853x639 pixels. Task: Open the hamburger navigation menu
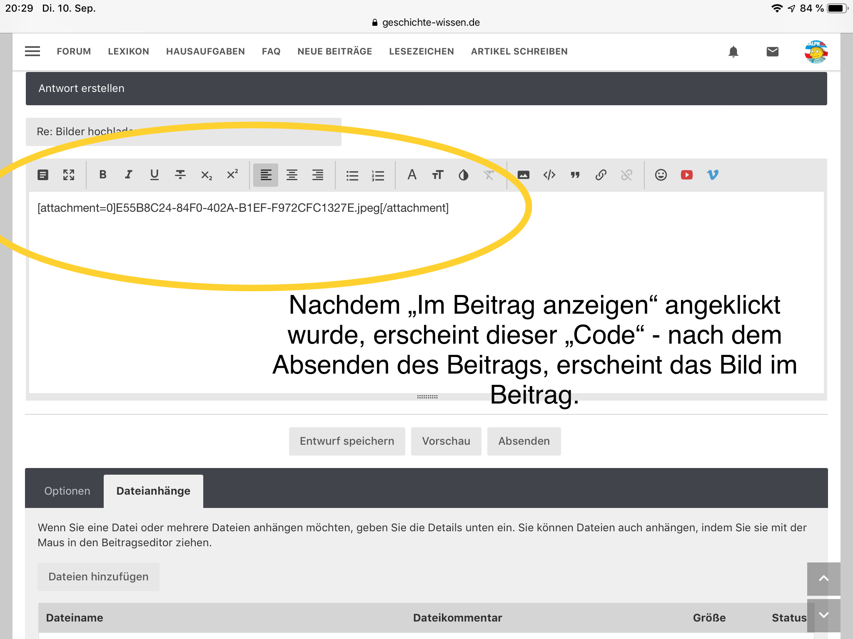[32, 51]
